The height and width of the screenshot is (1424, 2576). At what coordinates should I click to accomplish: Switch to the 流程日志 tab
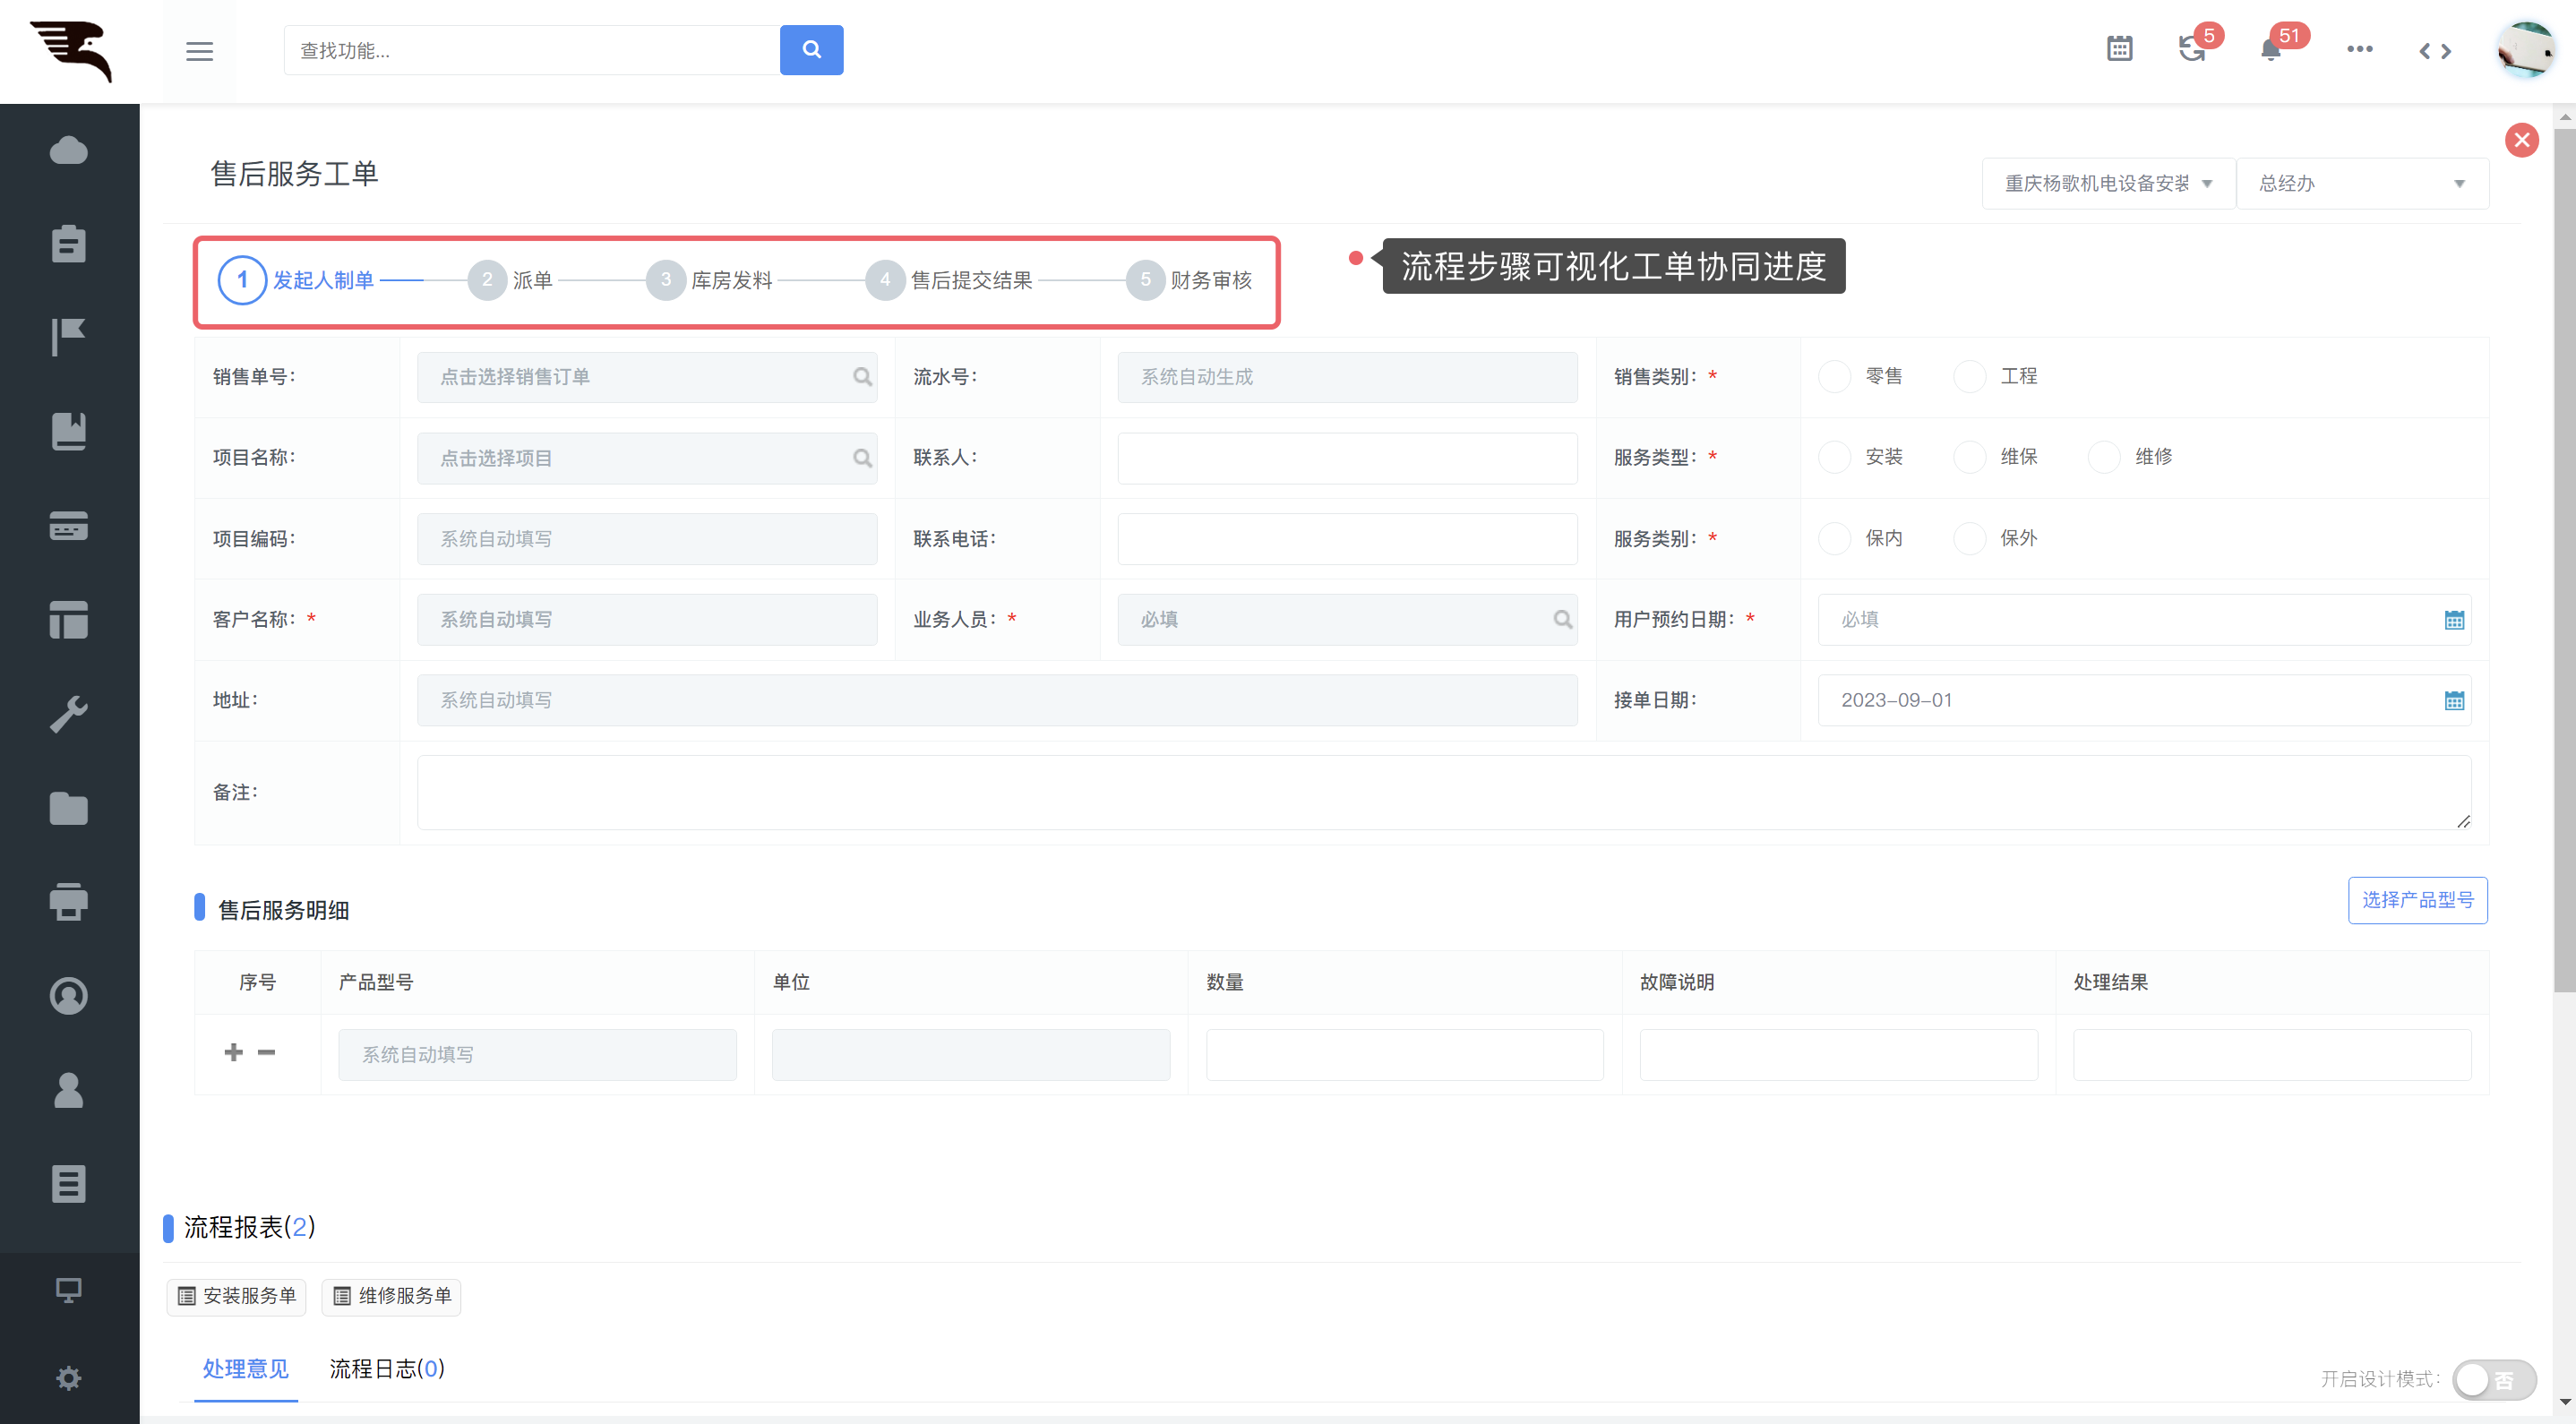(x=387, y=1368)
